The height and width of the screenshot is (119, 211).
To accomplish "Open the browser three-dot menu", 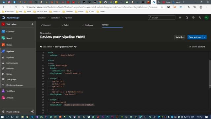I will (x=207, y=7).
